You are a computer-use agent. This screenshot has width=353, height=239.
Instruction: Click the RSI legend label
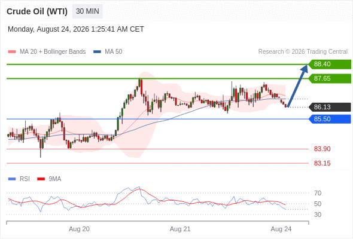click(25, 179)
